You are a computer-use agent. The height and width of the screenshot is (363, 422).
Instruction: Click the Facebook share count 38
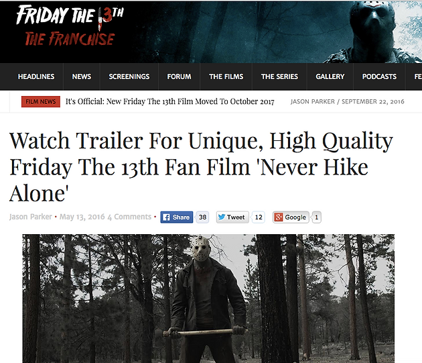point(202,217)
